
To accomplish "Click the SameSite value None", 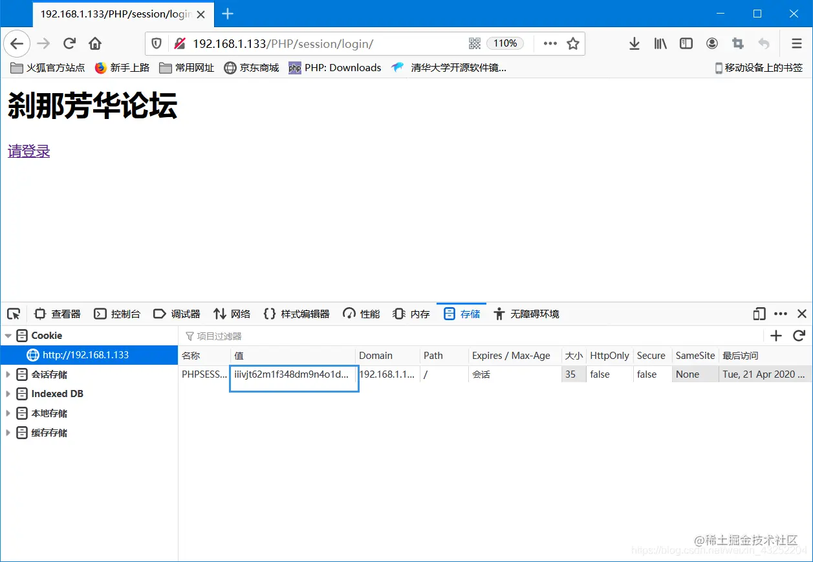I will point(695,374).
